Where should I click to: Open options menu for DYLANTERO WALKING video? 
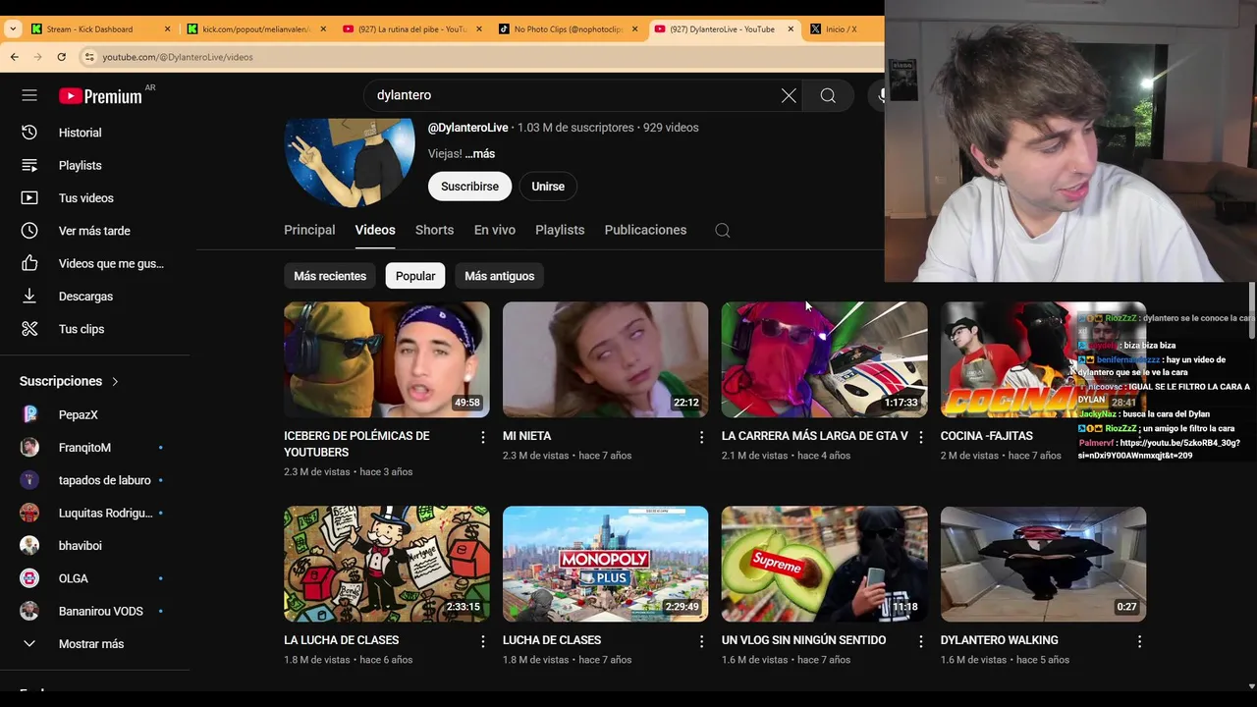tap(1139, 641)
